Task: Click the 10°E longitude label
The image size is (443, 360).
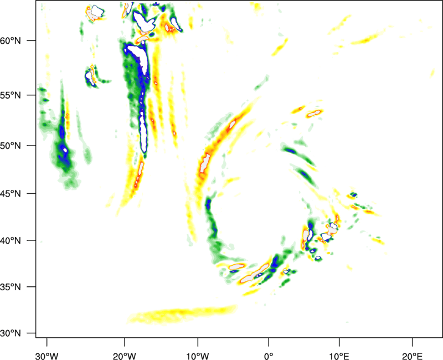Action: [x=339, y=356]
